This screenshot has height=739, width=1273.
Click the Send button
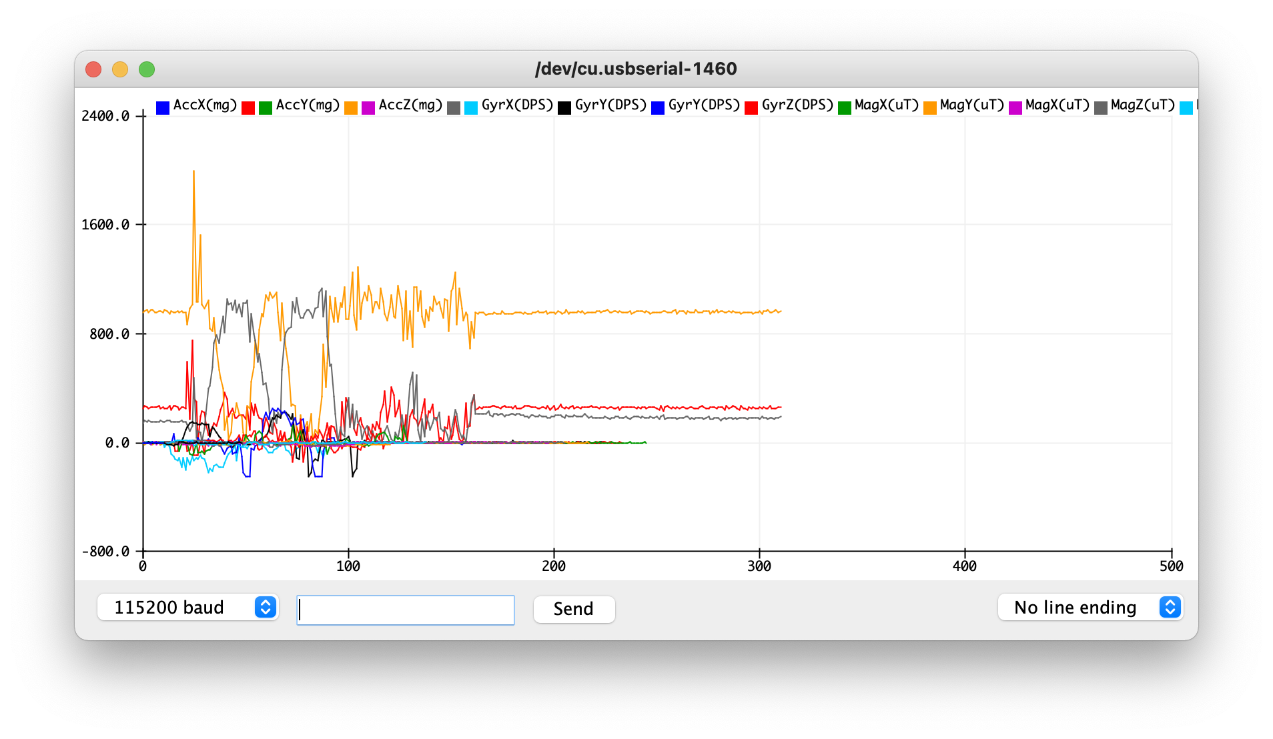point(574,609)
